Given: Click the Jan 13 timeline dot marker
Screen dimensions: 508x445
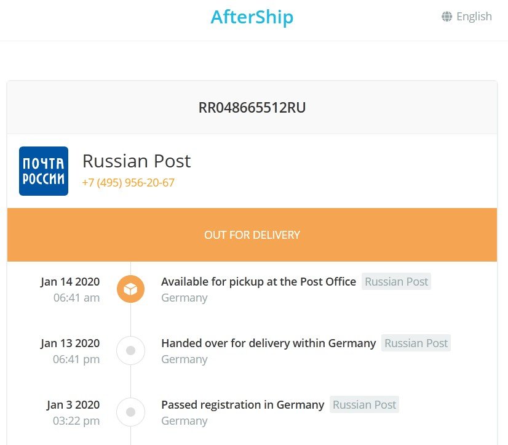Looking at the screenshot, I should 130,351.
